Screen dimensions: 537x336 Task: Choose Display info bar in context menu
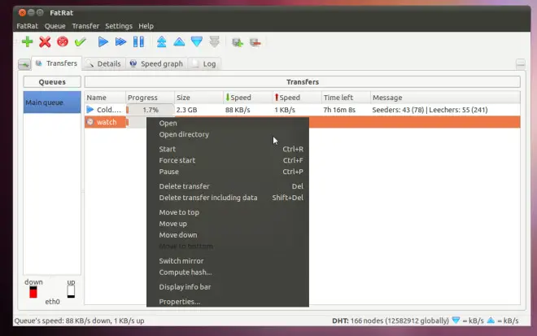(228, 287)
